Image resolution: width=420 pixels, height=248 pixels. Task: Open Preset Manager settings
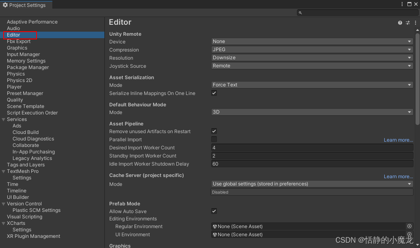pos(25,93)
